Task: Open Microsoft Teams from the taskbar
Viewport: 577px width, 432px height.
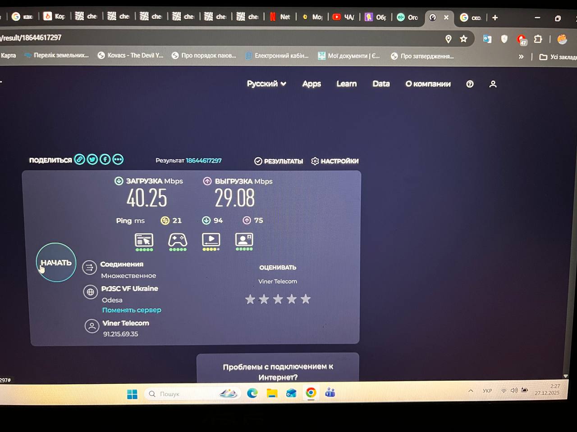Action: pos(330,392)
